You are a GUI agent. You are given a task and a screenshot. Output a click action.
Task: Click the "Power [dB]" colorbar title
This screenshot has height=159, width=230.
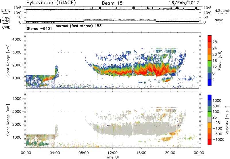(220, 61)
